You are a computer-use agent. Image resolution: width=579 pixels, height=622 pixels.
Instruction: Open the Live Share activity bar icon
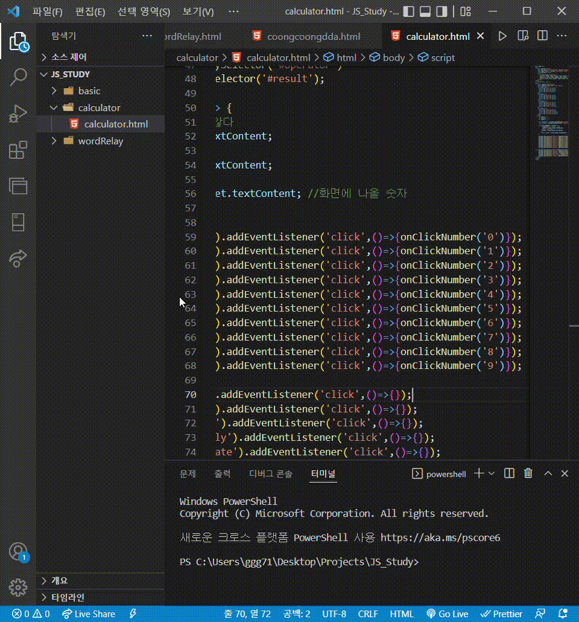click(x=18, y=259)
